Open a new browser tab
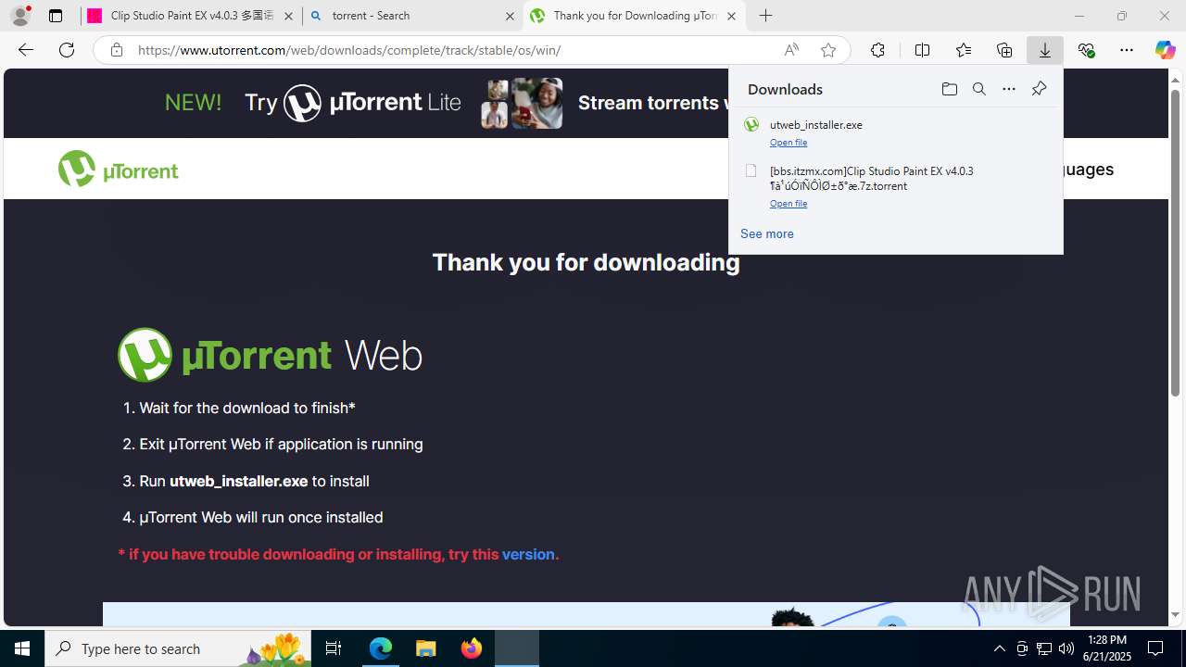Screen dimensions: 1186x667 point(765,16)
